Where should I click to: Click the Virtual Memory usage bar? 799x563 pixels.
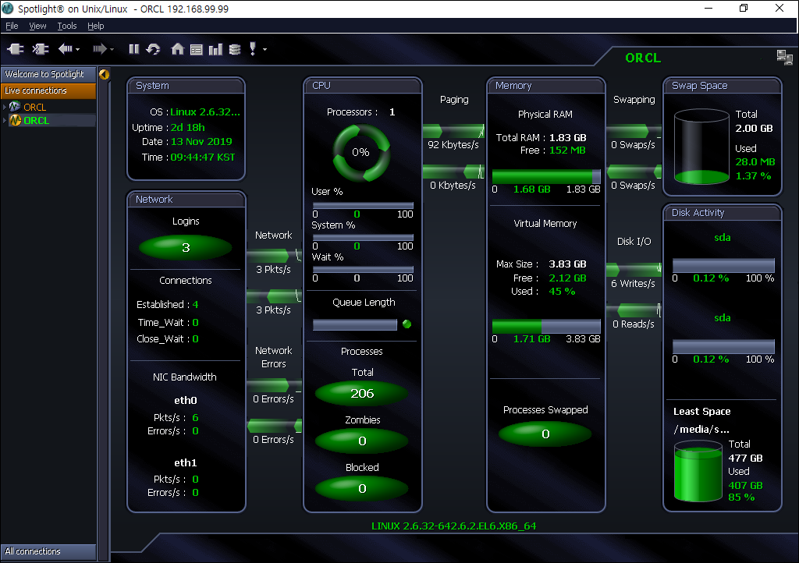point(546,326)
